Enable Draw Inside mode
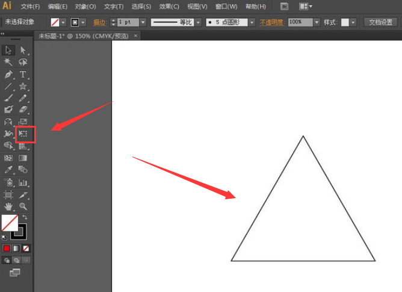 pyautogui.click(x=26, y=261)
